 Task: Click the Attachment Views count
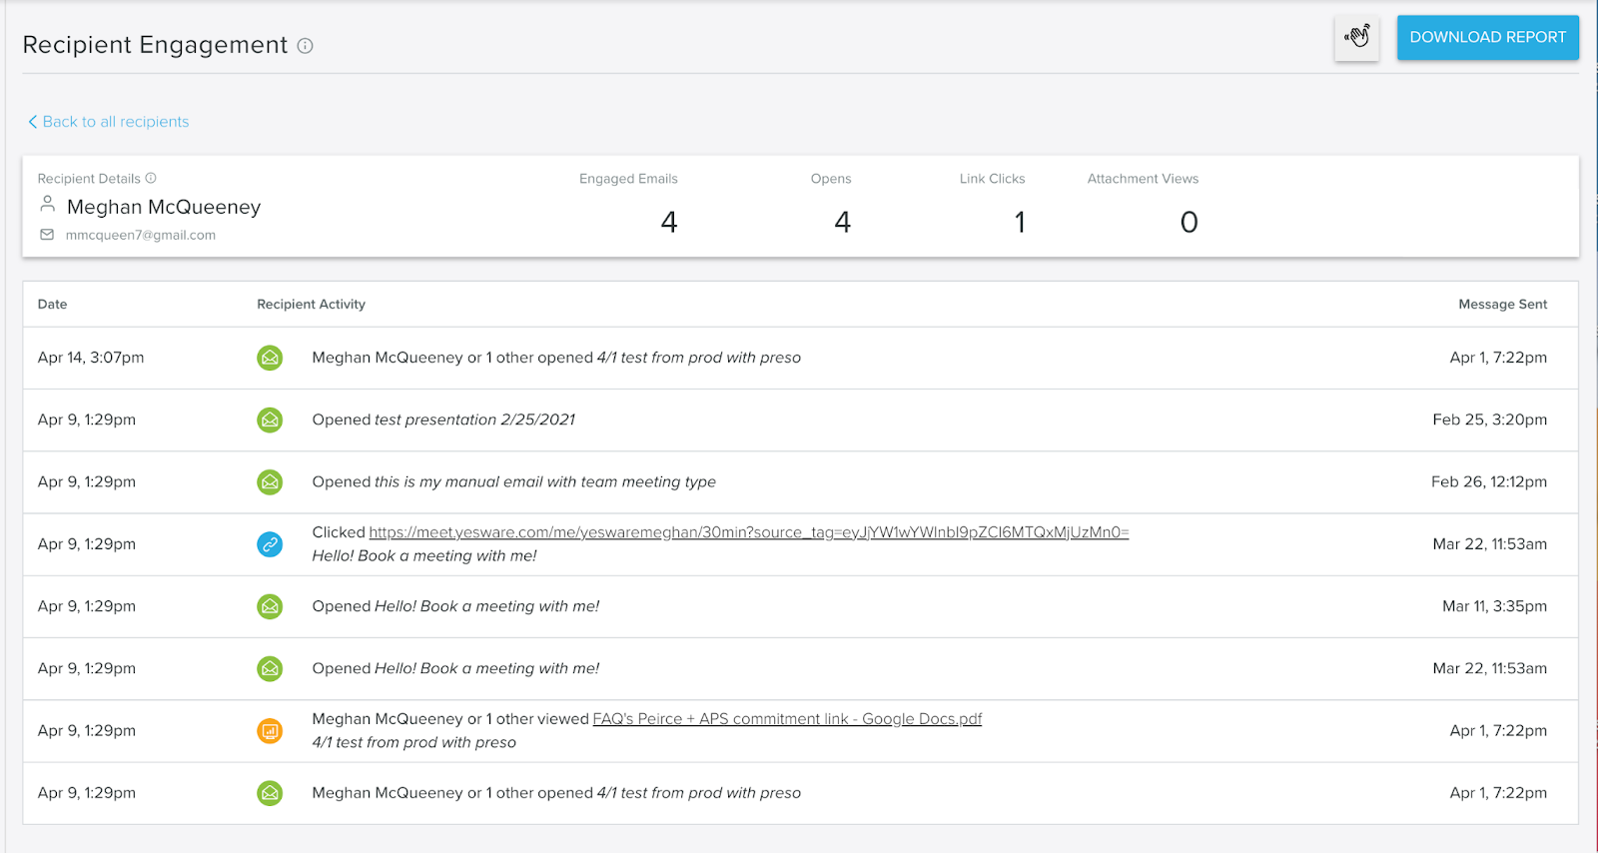pyautogui.click(x=1189, y=222)
